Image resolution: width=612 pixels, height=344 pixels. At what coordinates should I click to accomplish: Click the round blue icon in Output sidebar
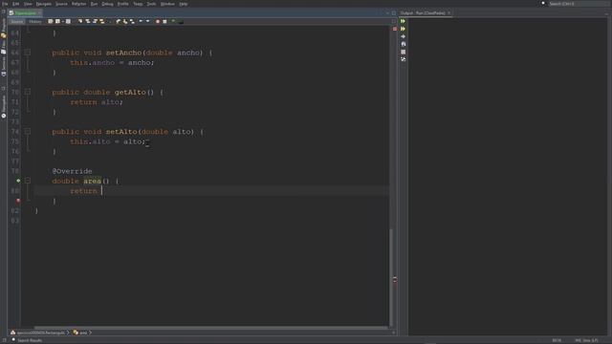[404, 44]
